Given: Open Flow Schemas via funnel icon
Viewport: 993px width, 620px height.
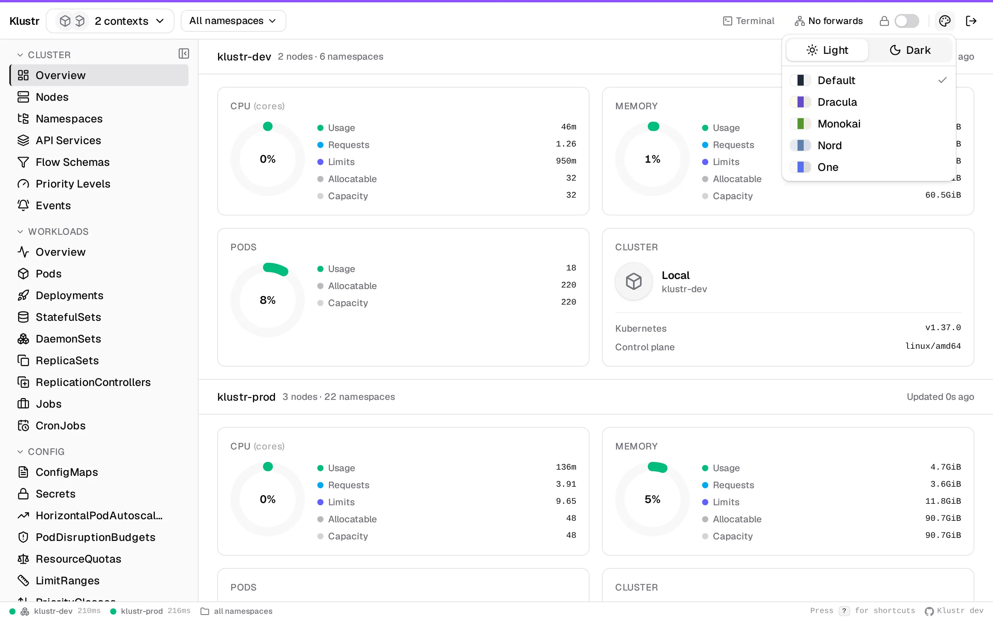Looking at the screenshot, I should [23, 162].
